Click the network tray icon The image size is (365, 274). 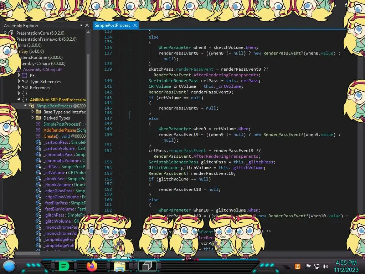click(317, 266)
